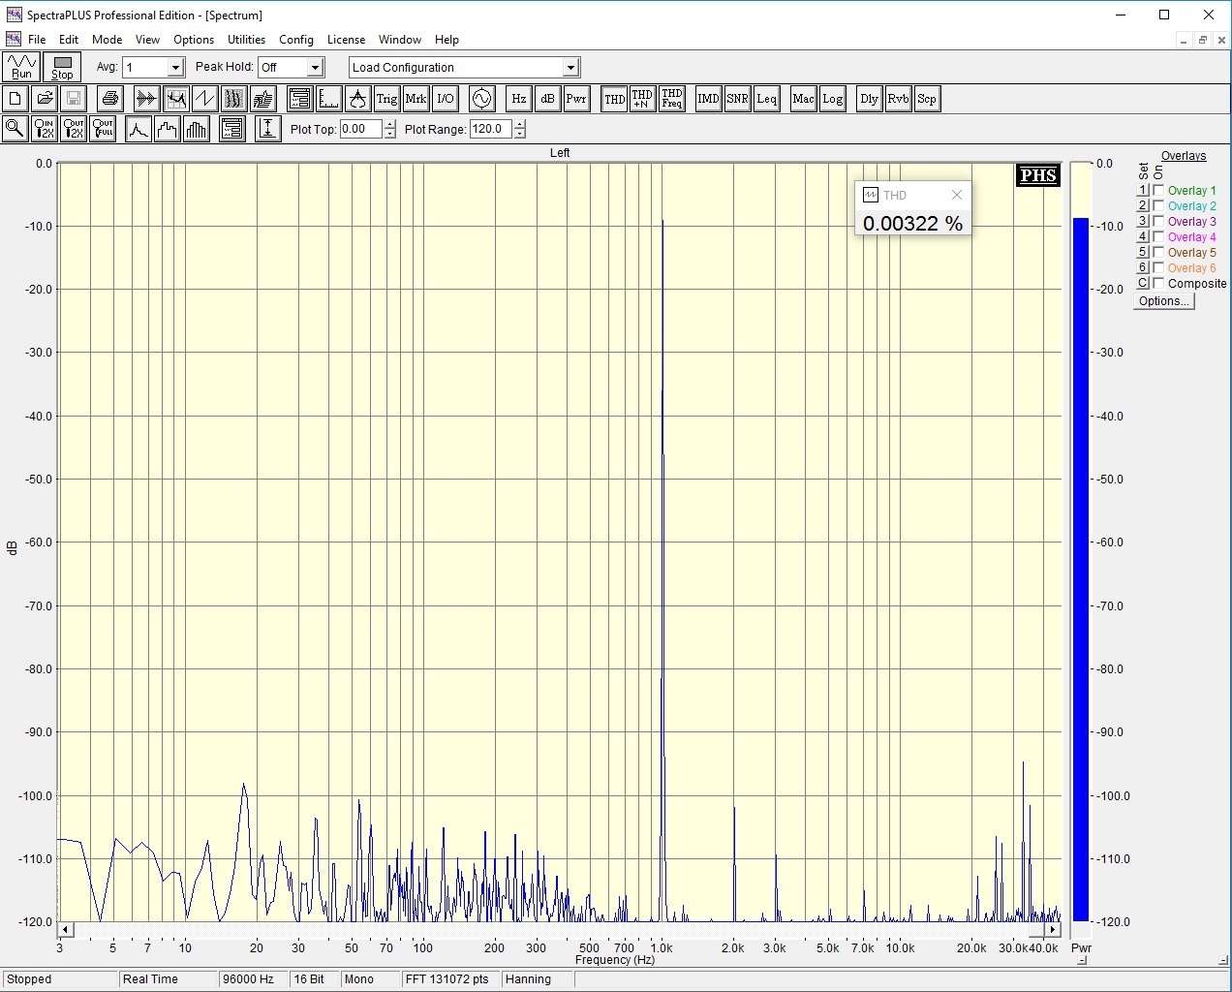Click the Run analyzer button
1232x992 pixels.
pos(21,67)
